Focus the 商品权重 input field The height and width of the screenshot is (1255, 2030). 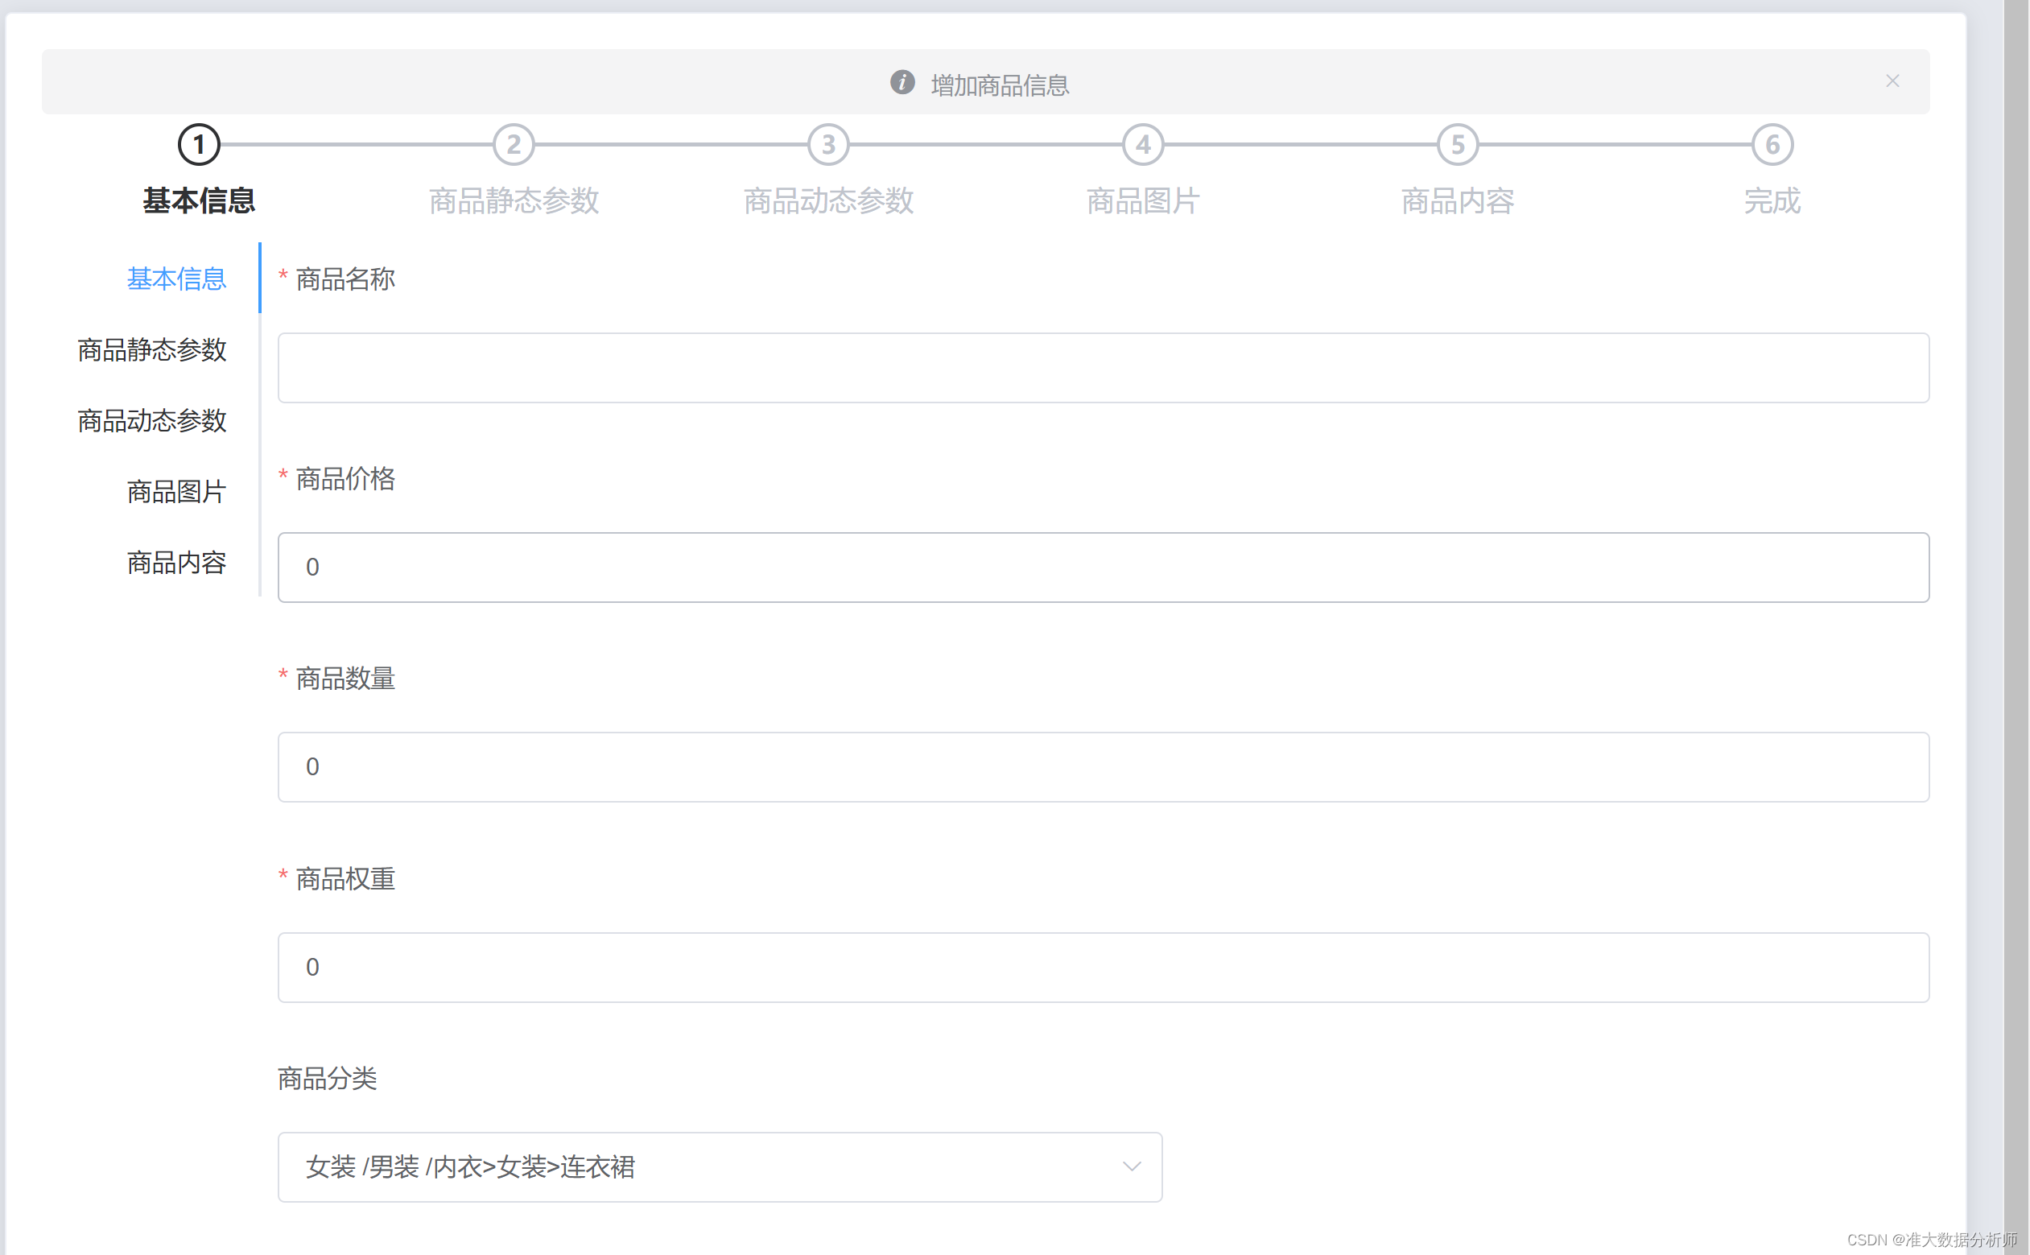point(1103,968)
